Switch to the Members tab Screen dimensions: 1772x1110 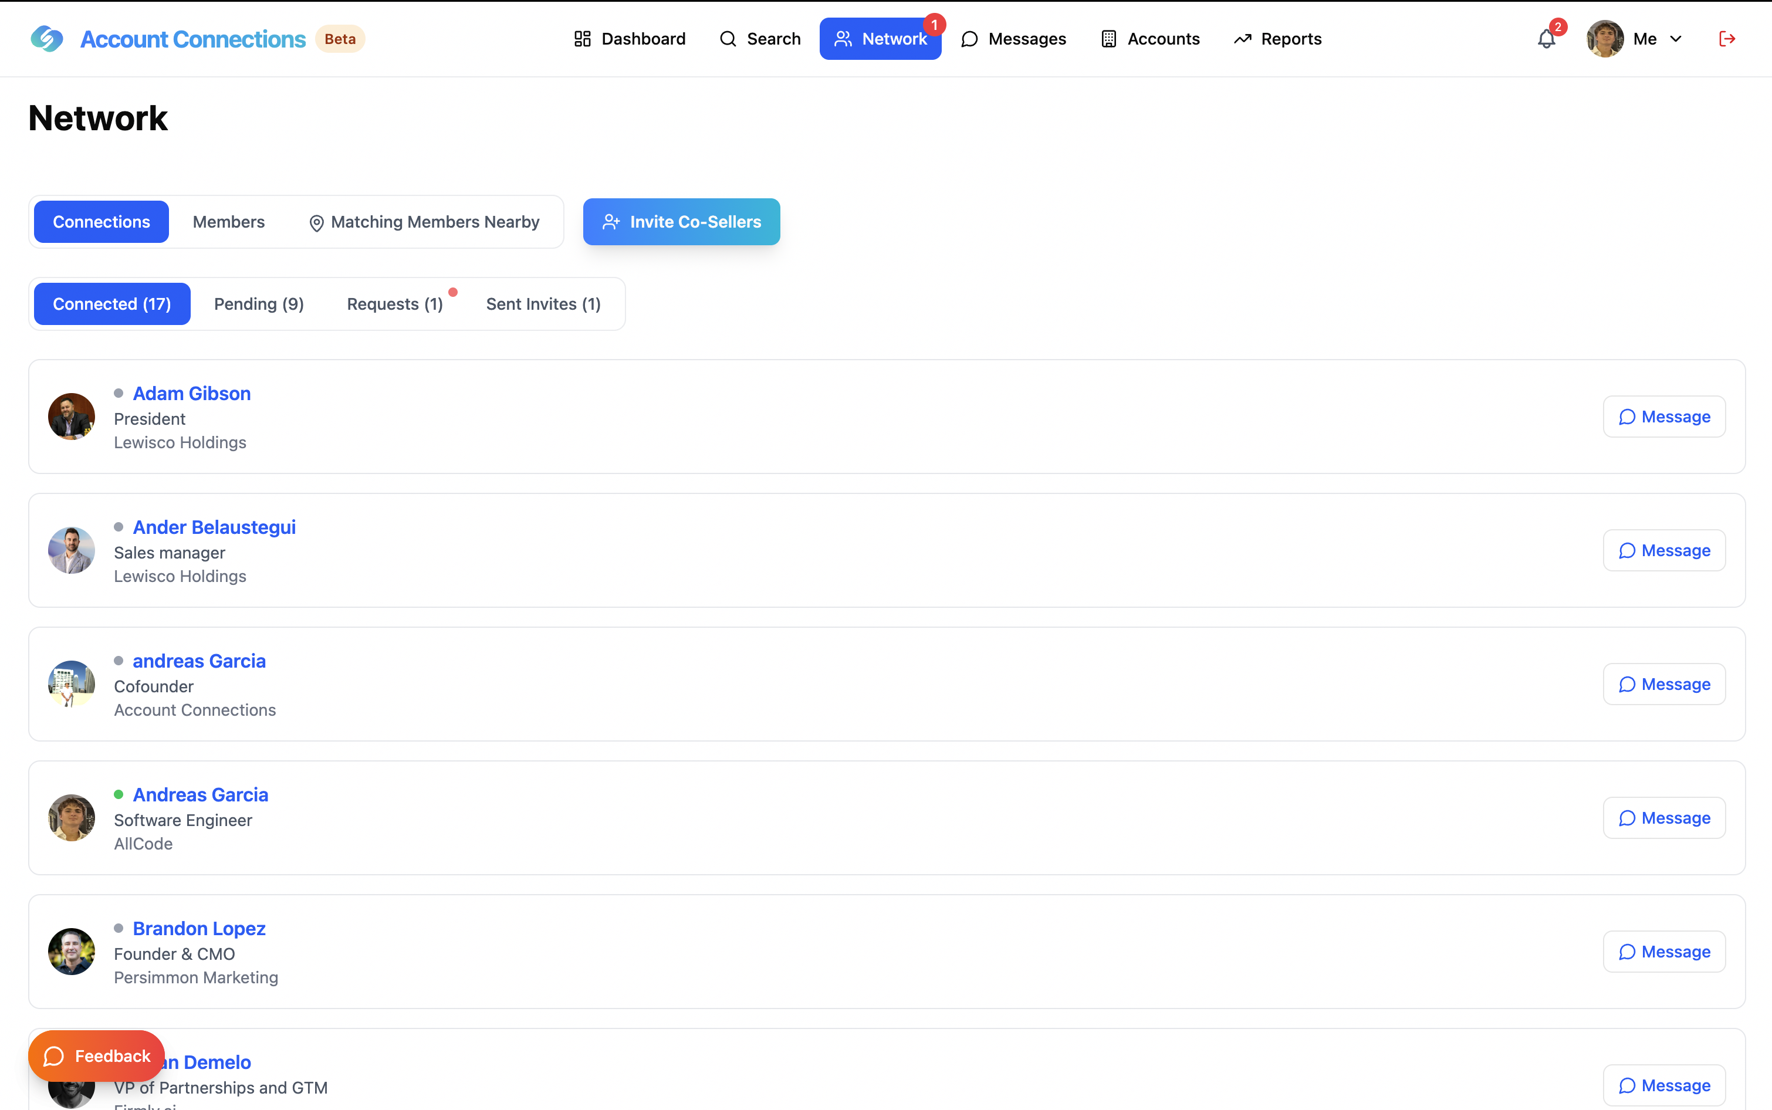point(228,222)
